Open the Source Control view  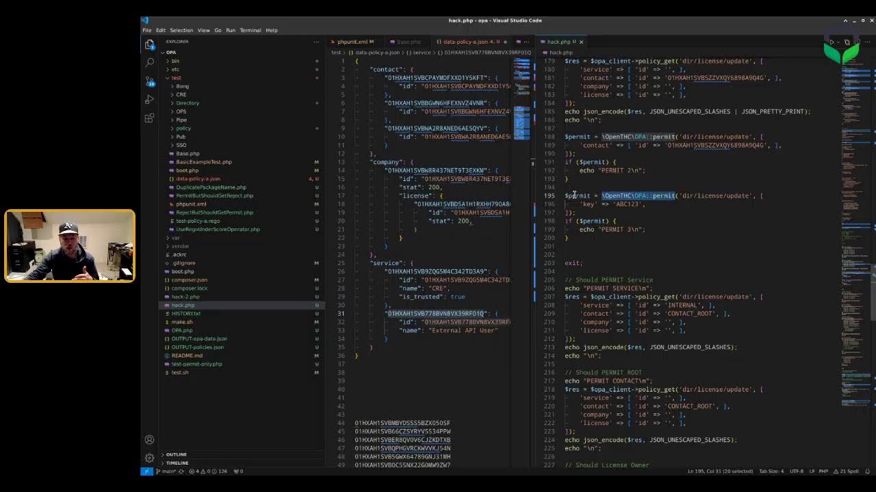149,81
